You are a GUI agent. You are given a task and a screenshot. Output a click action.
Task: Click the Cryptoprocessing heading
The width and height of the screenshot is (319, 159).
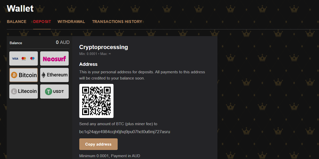pos(104,47)
